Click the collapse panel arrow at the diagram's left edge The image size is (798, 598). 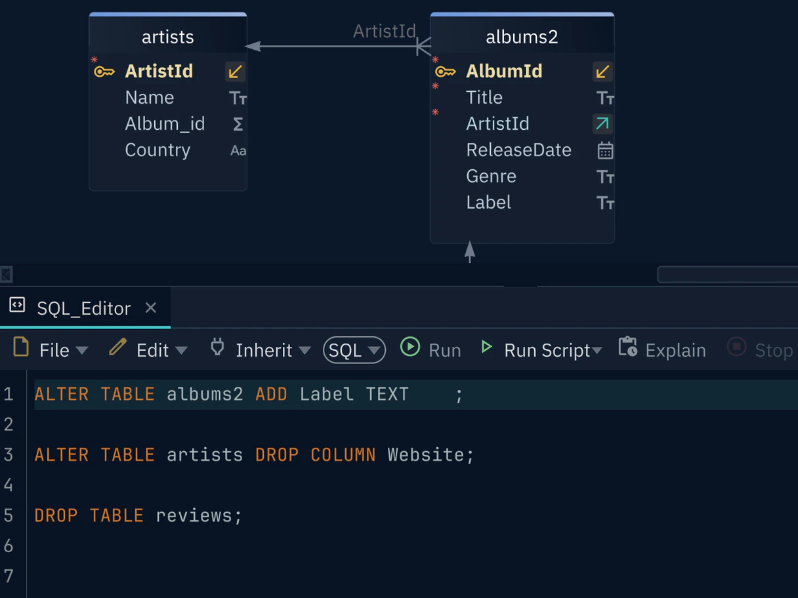[x=7, y=274]
